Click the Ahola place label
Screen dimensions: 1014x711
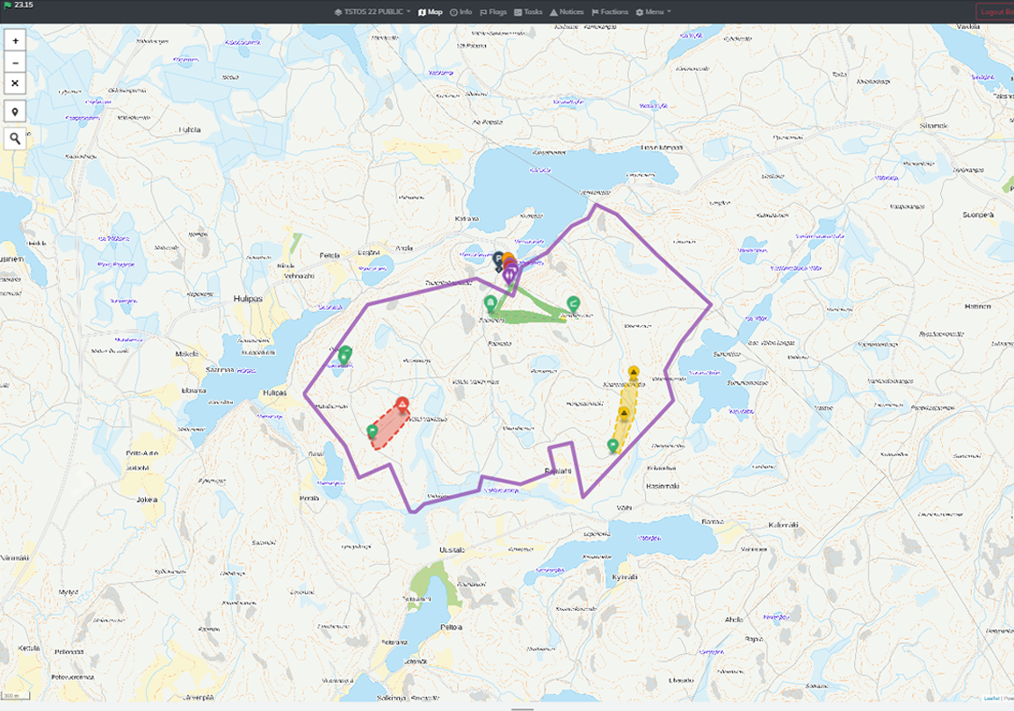click(x=734, y=619)
